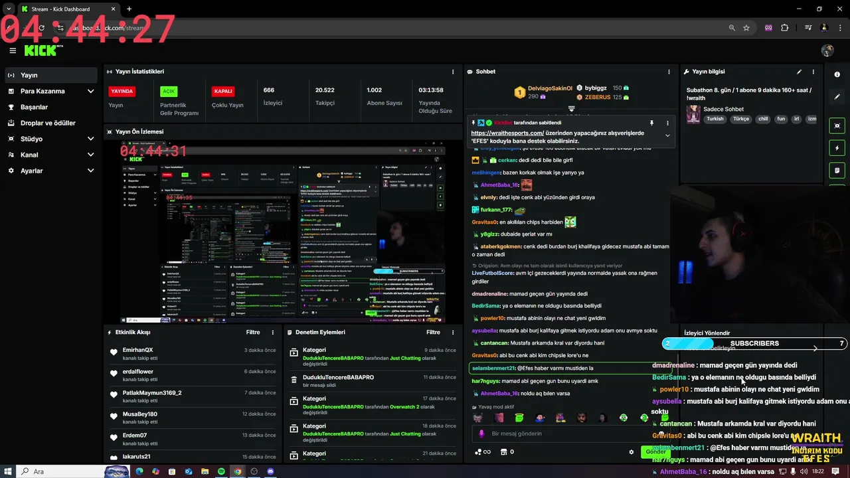Open Yayın bilgisi three-dot menu

pos(813,72)
